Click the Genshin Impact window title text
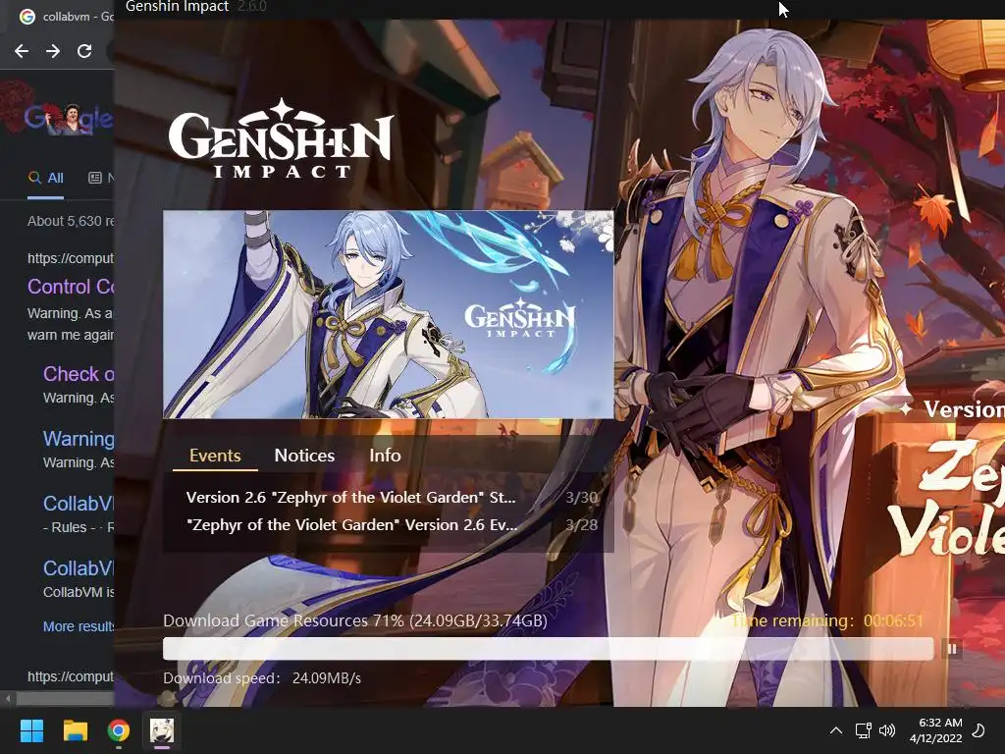 click(x=177, y=7)
